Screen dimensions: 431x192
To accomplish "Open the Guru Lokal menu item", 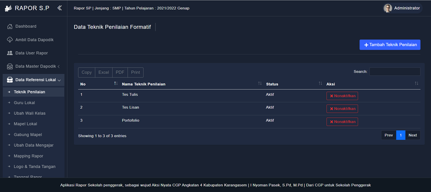I will tap(24, 103).
